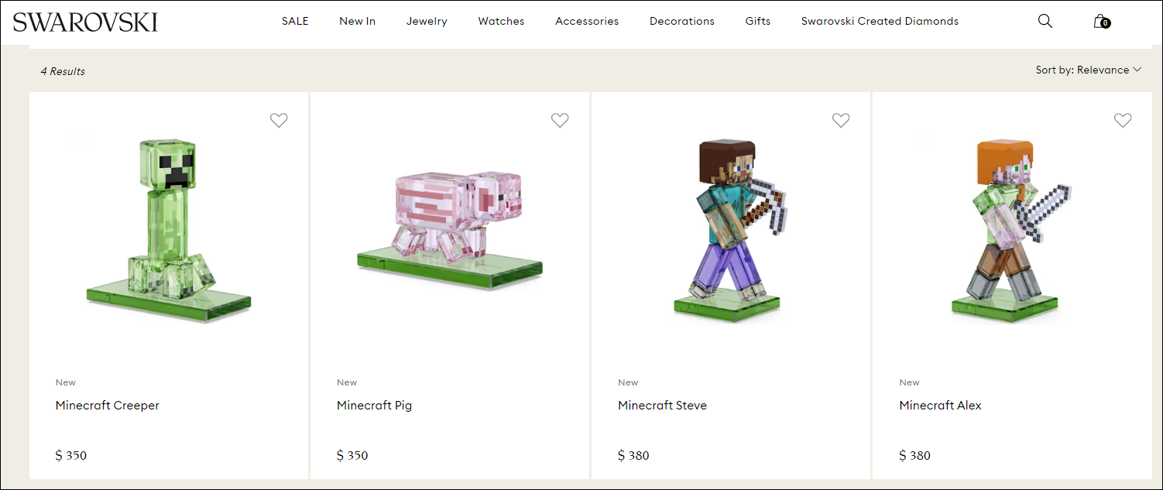Favorite Minecraft Steve with heart icon

pos(841,120)
